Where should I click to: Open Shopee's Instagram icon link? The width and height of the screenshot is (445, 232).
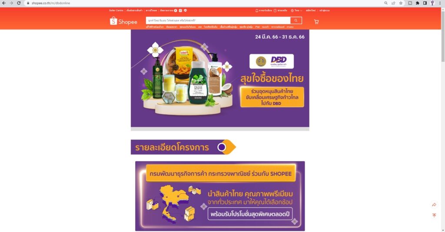(180, 10)
